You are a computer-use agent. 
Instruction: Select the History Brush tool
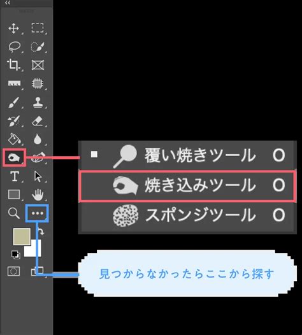coord(14,121)
